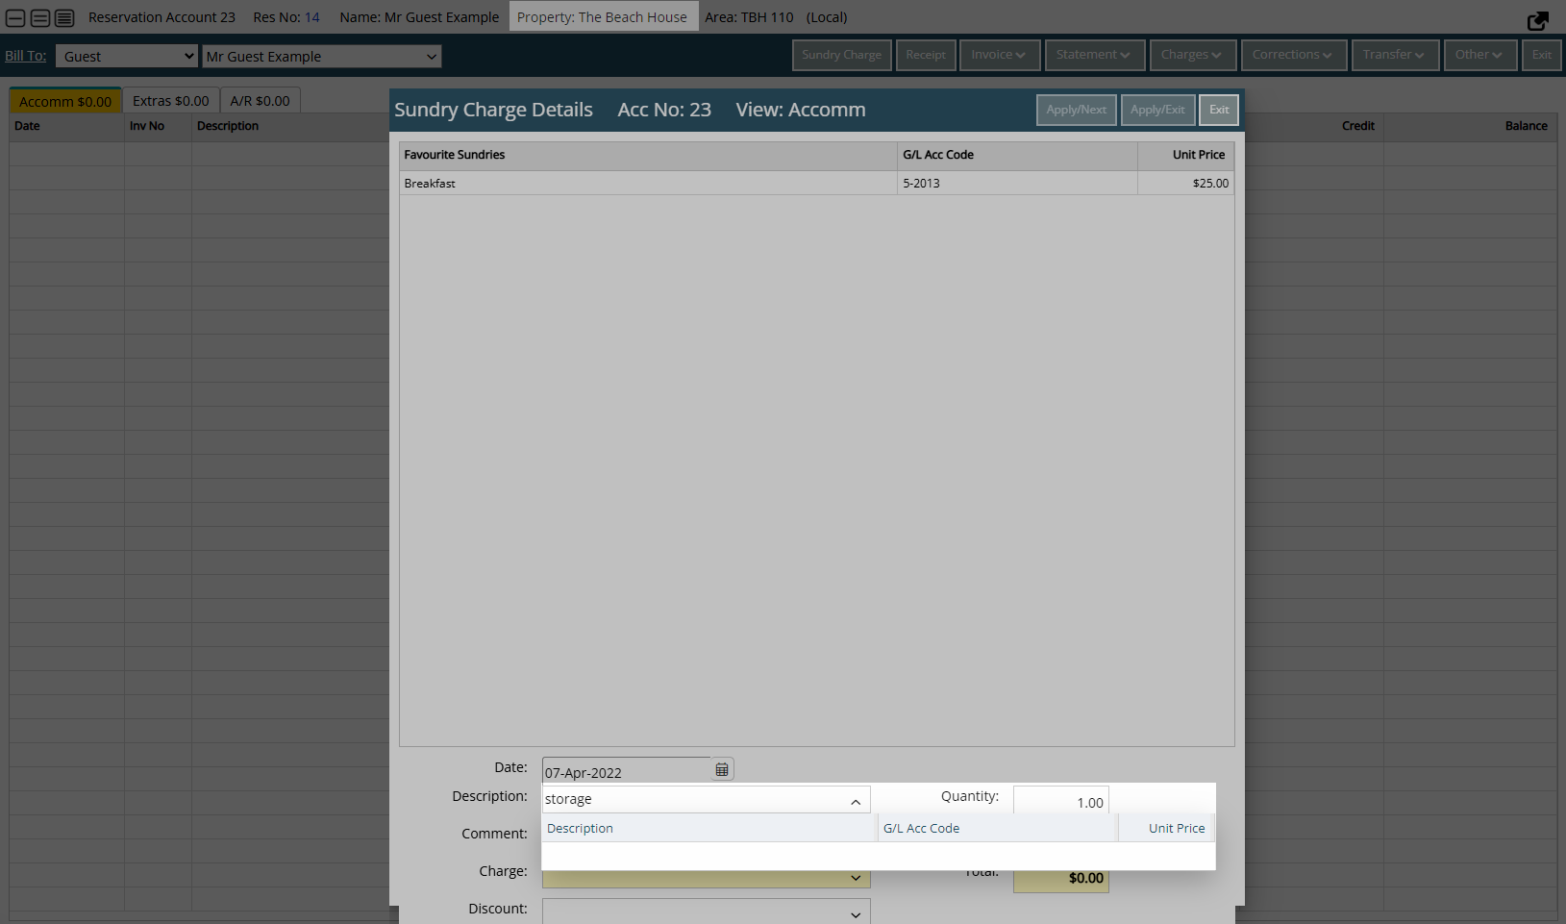Open the Bill To type dropdown (Guest)
The width and height of the screenshot is (1566, 924).
click(x=127, y=57)
